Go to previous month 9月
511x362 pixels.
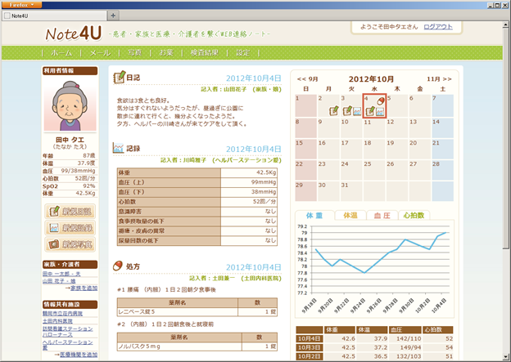[308, 78]
